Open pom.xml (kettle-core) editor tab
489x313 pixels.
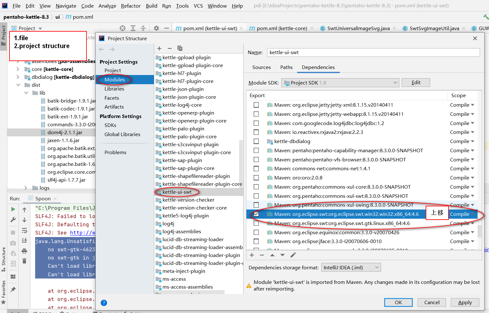tap(282, 28)
